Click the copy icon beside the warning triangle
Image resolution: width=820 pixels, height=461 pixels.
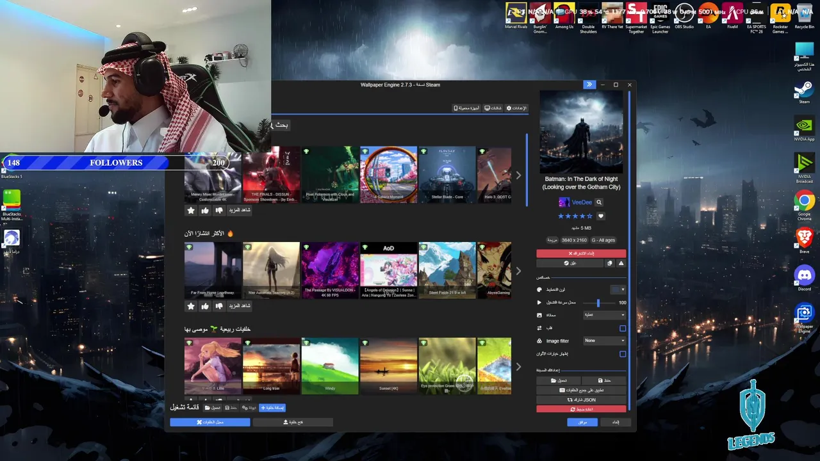point(610,263)
